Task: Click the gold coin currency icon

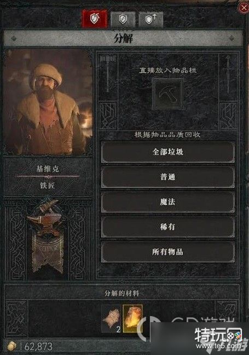Action: tap(11, 346)
